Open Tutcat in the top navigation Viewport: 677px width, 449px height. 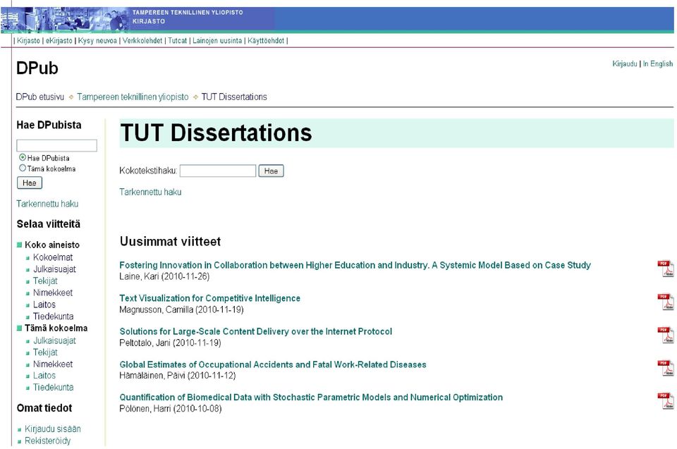click(178, 41)
